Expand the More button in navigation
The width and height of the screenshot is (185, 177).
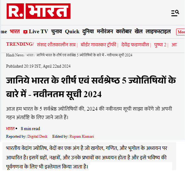click(180, 32)
